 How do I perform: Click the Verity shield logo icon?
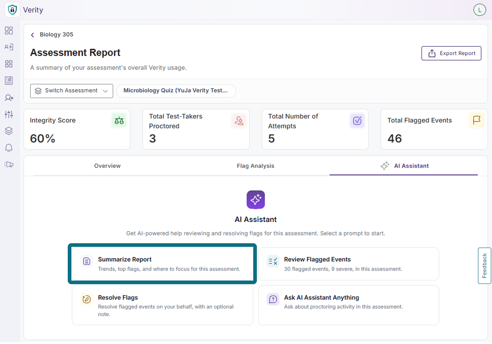tap(12, 10)
